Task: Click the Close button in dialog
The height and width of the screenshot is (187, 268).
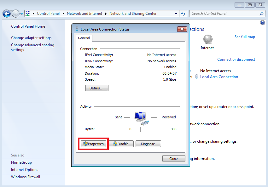Action: click(174, 158)
